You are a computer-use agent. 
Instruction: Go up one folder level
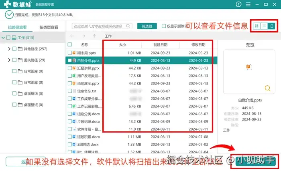click(94, 36)
